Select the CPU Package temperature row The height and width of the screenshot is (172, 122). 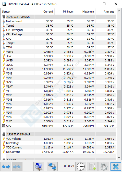coord(59,34)
